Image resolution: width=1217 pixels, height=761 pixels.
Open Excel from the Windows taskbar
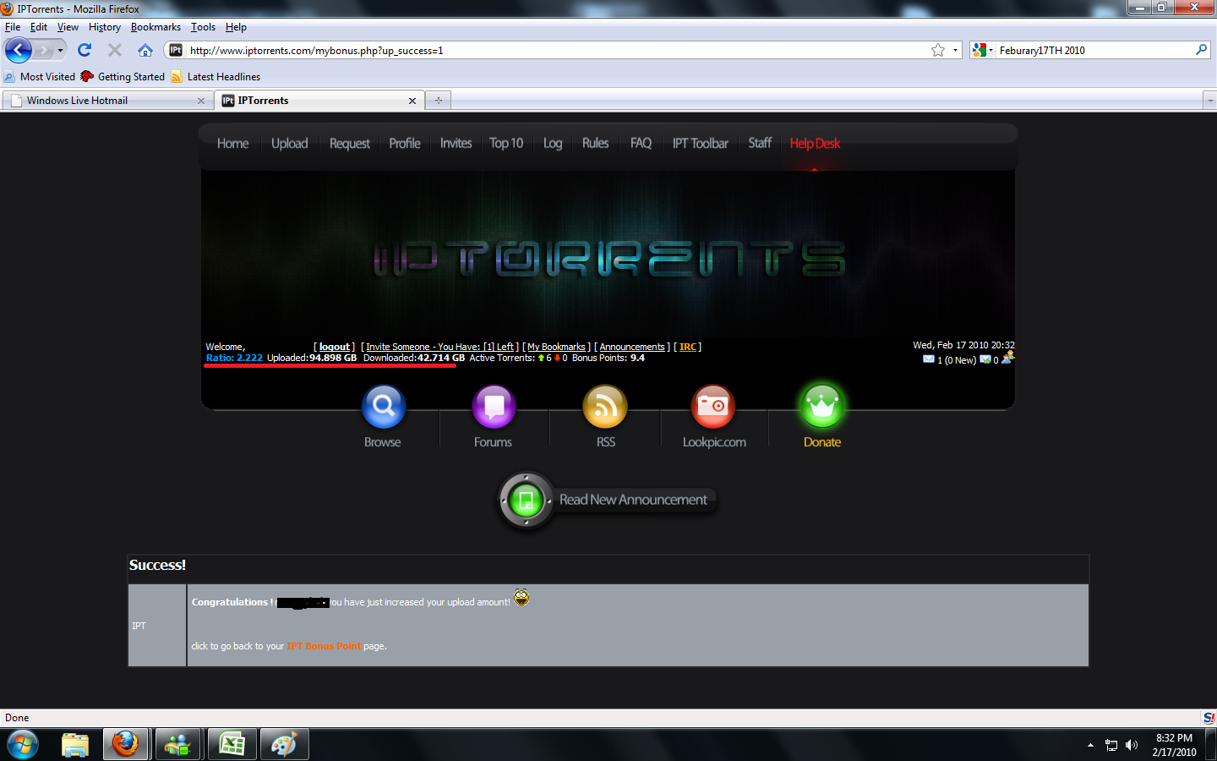232,744
